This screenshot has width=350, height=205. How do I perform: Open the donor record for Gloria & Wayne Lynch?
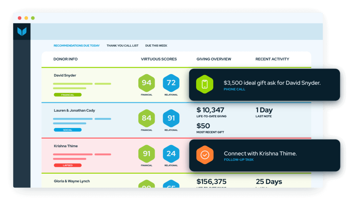(x=71, y=181)
